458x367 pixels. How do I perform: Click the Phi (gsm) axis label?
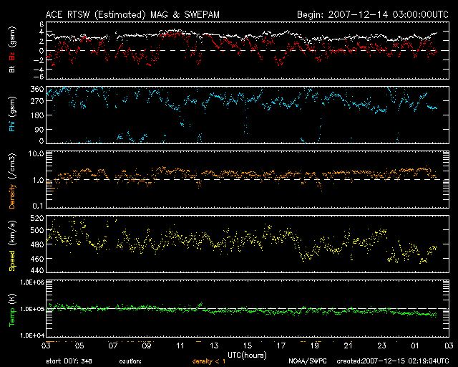[11, 115]
